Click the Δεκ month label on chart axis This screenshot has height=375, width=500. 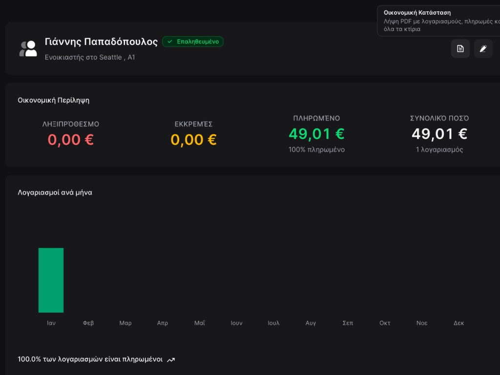tap(458, 323)
